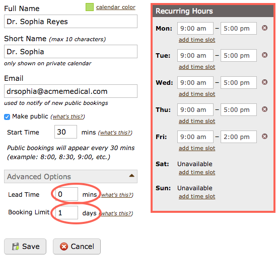Focus the Email address field
The image size is (278, 258).
(71, 91)
